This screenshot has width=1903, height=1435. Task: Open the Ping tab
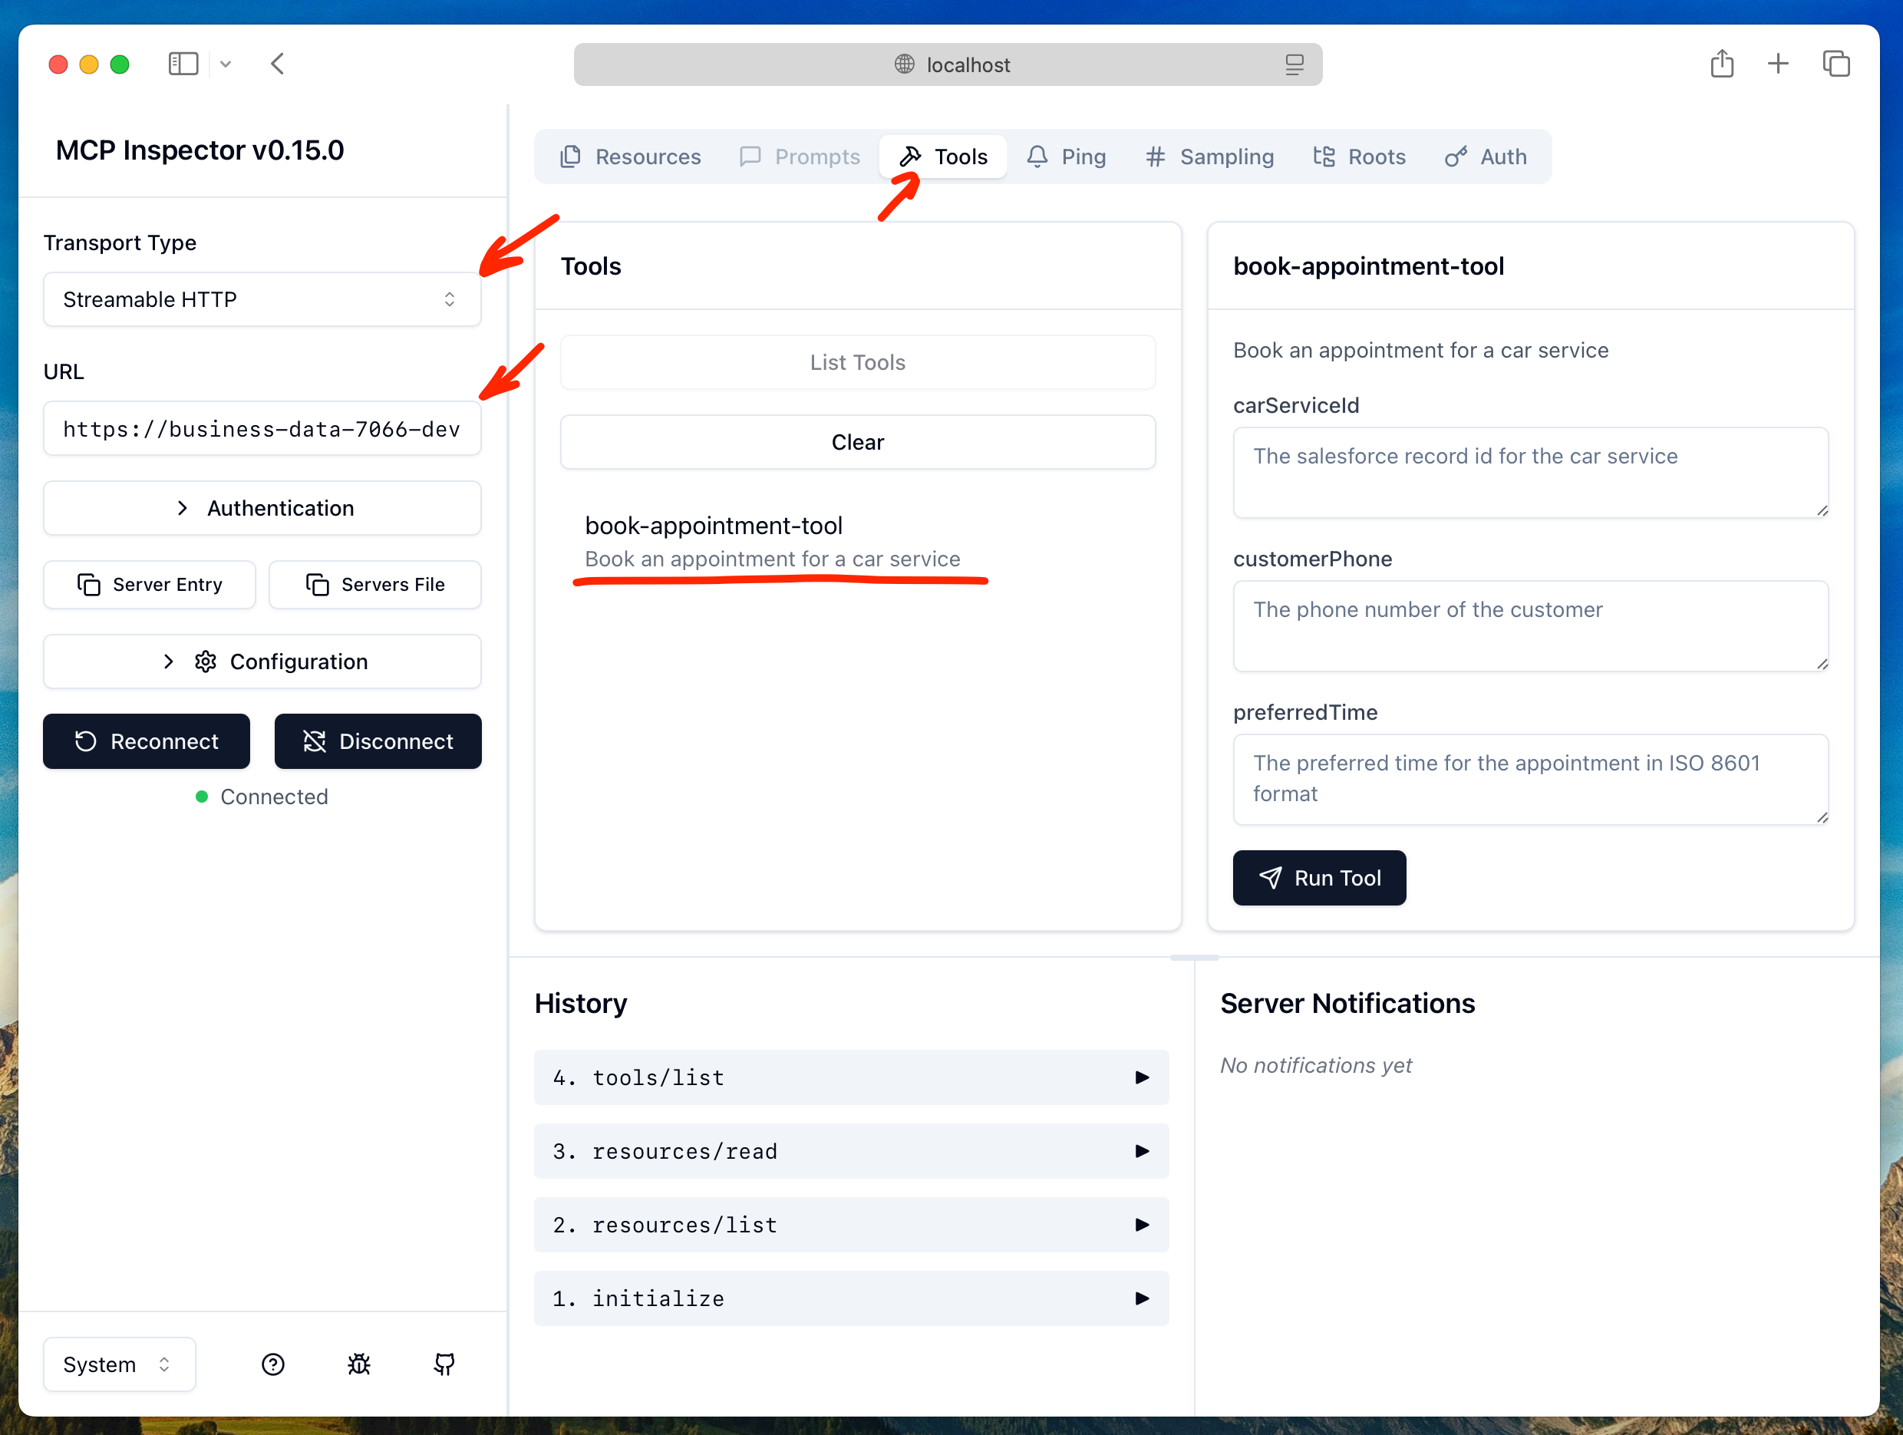click(x=1066, y=157)
